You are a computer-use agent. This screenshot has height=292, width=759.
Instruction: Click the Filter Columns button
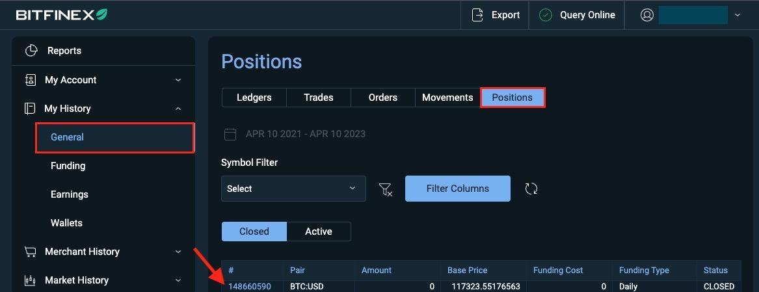click(457, 189)
